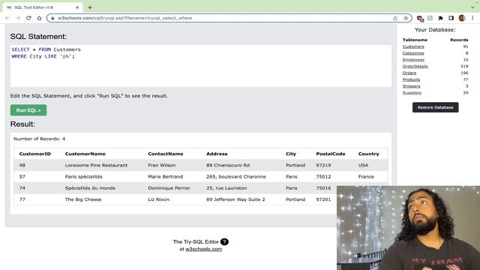Click the red extension icon in toolbar
The image size is (480, 270).
[x=420, y=18]
